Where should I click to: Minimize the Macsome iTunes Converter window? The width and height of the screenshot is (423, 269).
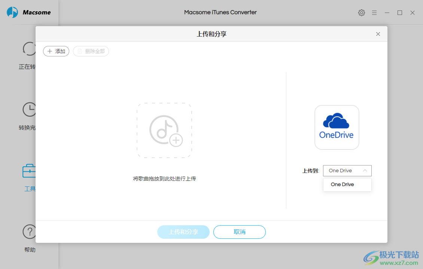click(387, 13)
